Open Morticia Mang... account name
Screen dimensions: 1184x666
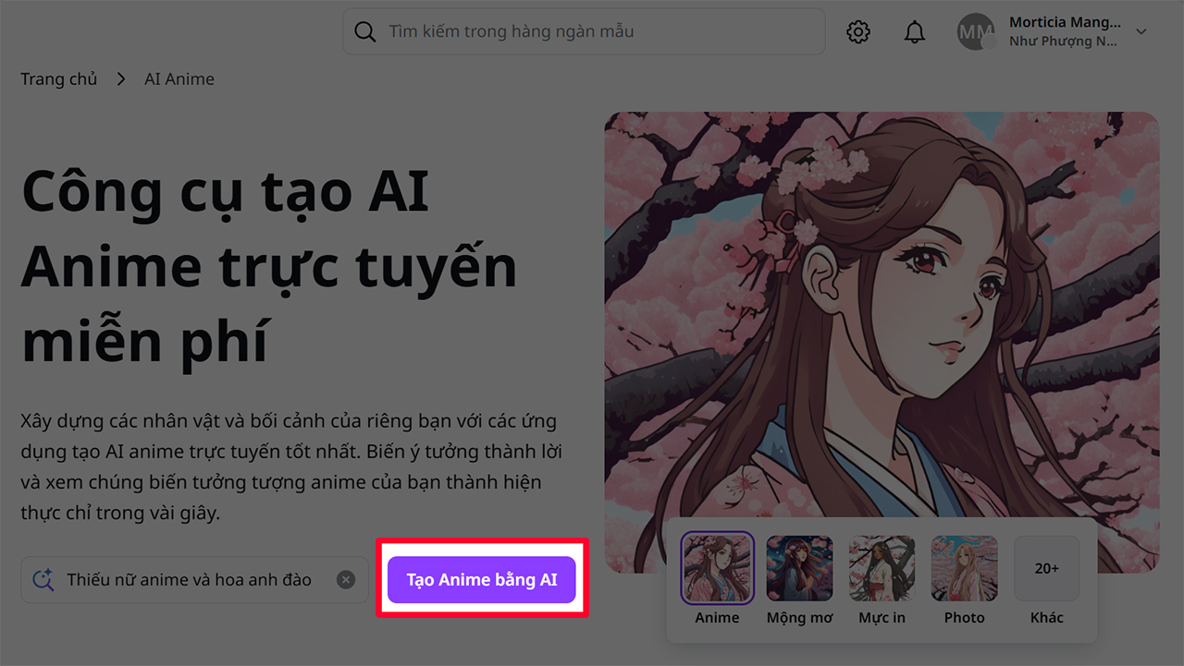point(1064,23)
